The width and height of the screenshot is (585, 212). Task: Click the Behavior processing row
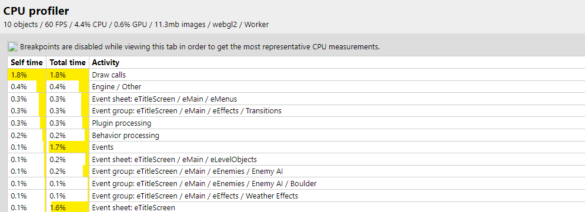(x=296, y=135)
